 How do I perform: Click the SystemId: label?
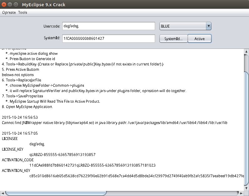coord(52,38)
